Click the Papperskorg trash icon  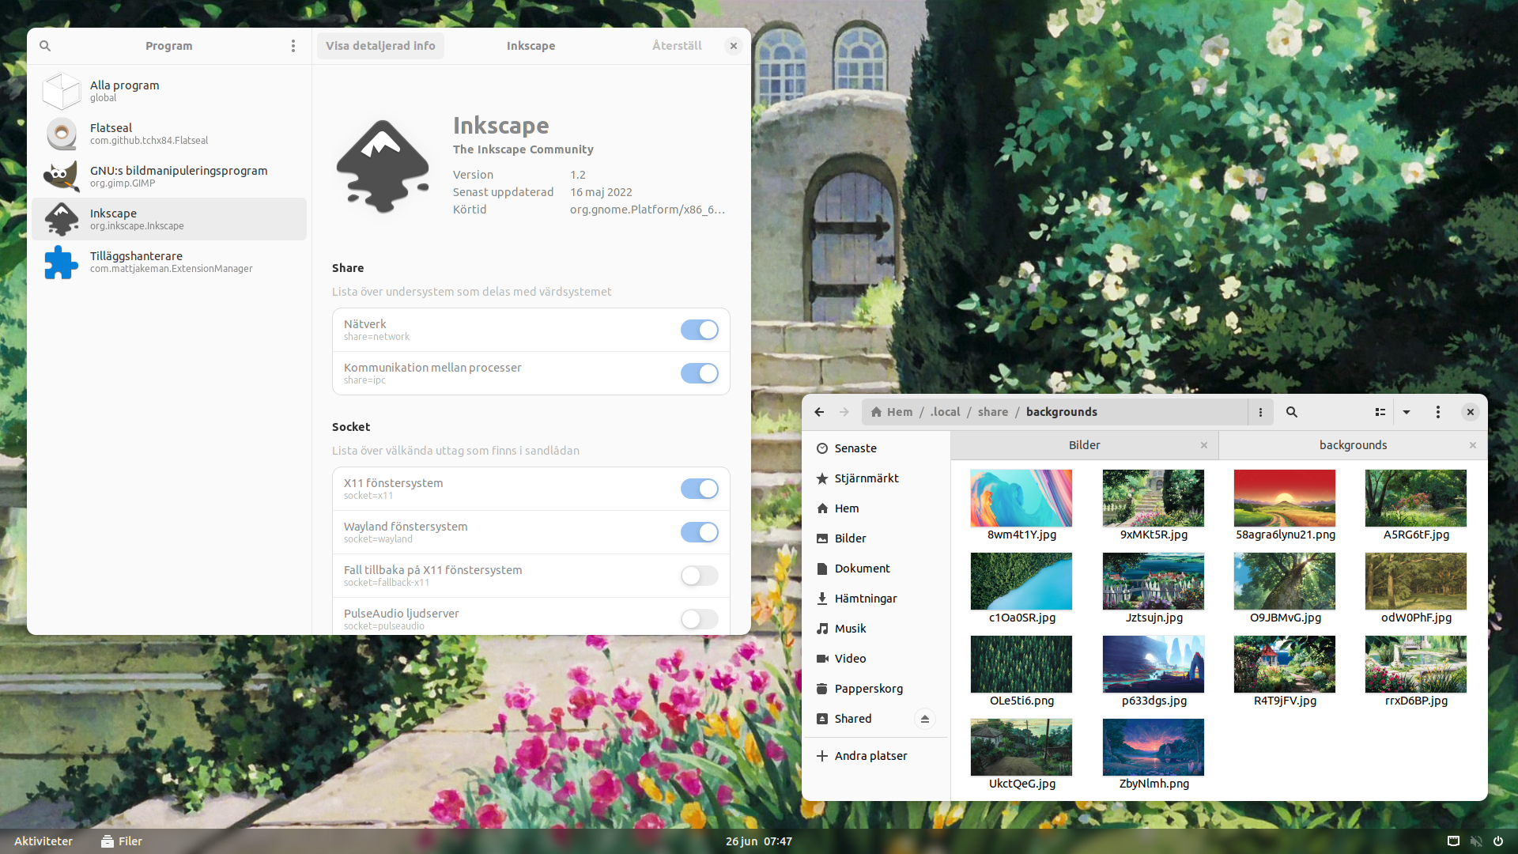[824, 688]
